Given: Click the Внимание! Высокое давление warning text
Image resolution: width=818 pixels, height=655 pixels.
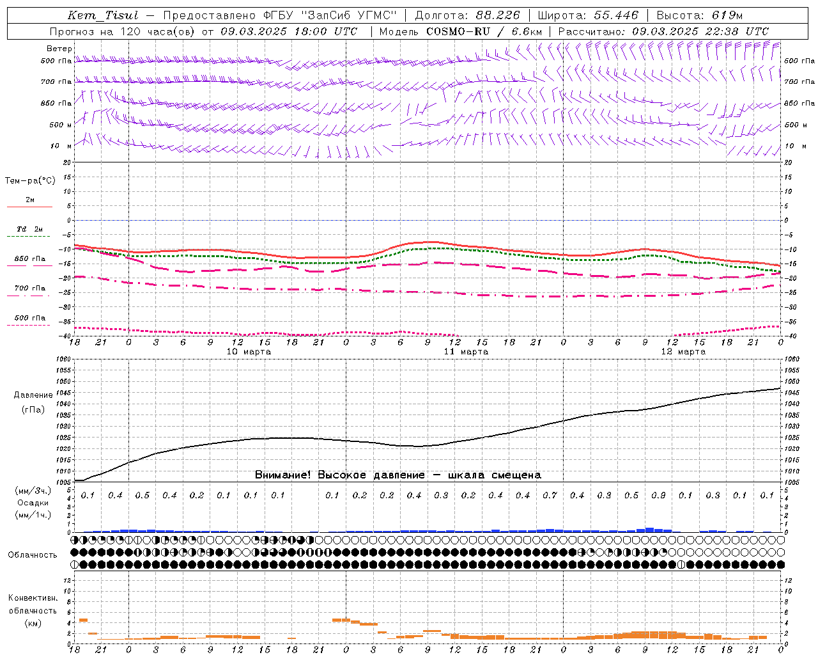Looking at the screenshot, I should click(398, 475).
